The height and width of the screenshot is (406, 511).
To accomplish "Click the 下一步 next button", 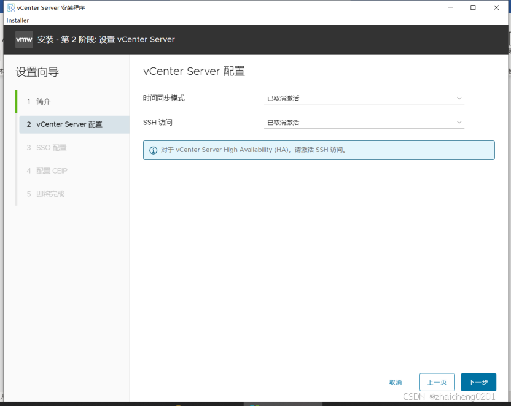I will 478,382.
